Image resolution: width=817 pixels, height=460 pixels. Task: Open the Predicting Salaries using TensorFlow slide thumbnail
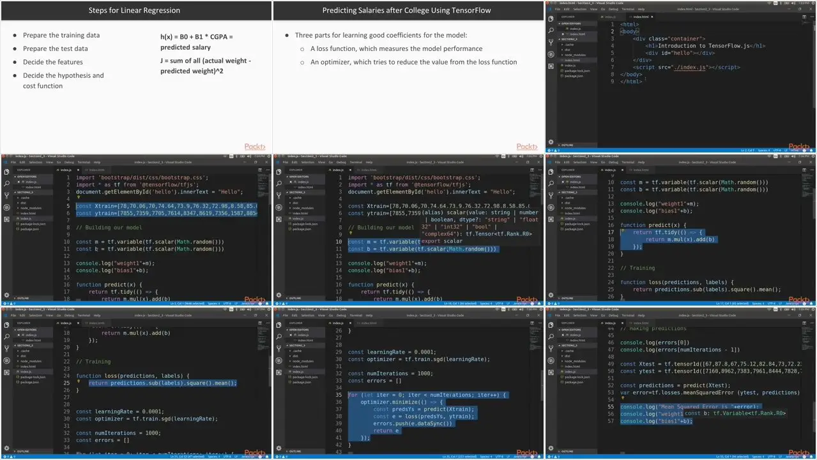pyautogui.click(x=409, y=77)
